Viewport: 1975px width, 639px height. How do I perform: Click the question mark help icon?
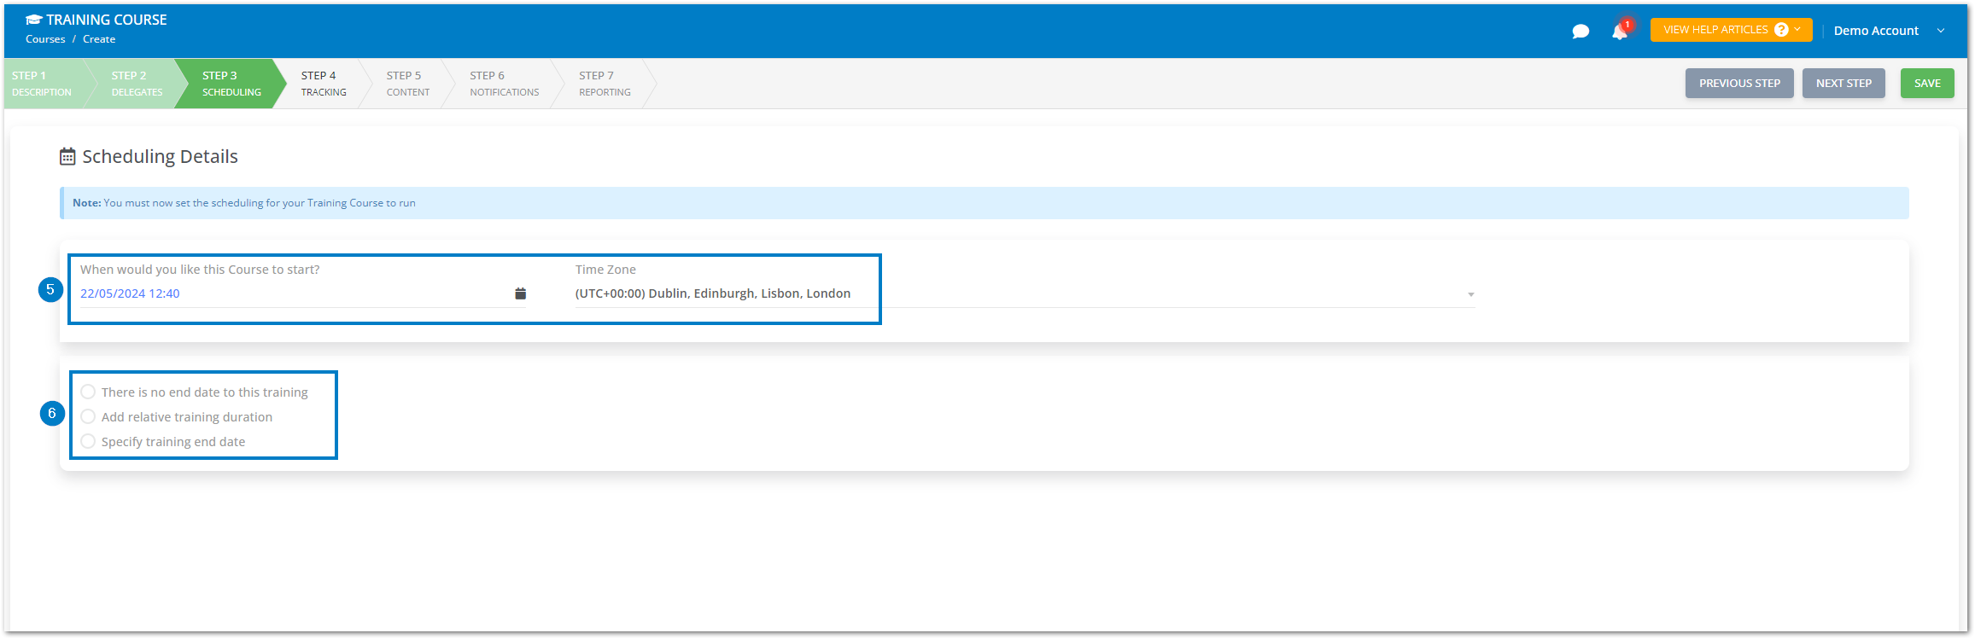pos(1781,30)
